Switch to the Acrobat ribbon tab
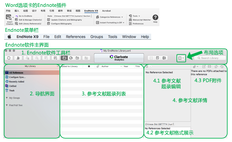The height and width of the screenshot is (142, 232). point(106,11)
